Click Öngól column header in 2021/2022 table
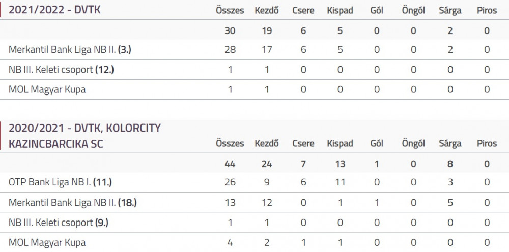509x252 pixels. (413, 10)
